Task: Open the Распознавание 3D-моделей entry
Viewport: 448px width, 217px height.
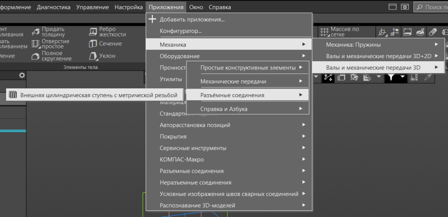Action: pyautogui.click(x=229, y=205)
